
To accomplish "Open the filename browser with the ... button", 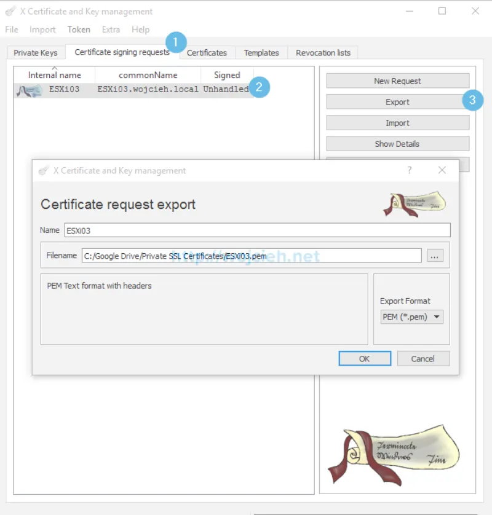I will click(x=435, y=255).
